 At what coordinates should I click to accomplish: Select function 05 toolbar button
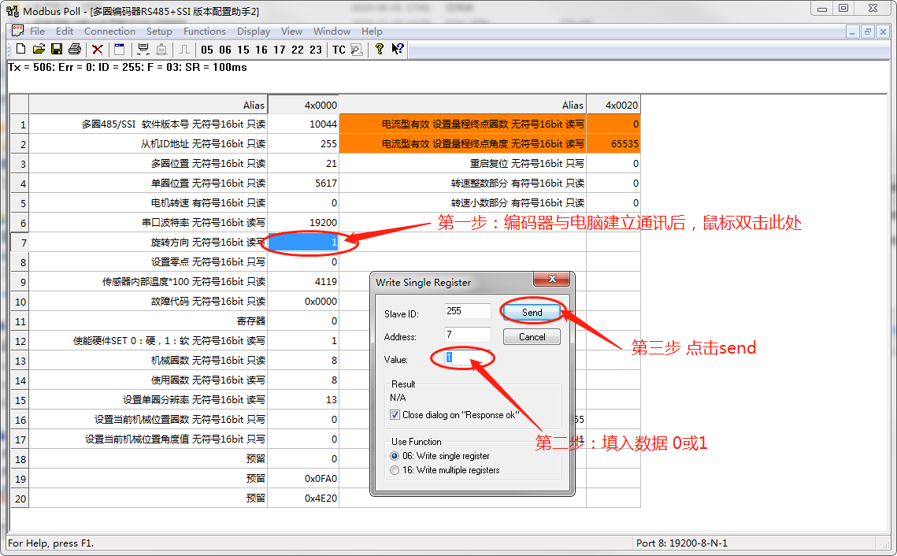pyautogui.click(x=207, y=50)
